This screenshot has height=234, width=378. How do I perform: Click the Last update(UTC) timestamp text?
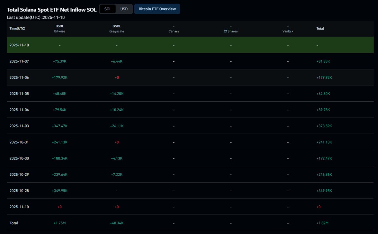[x=36, y=17]
